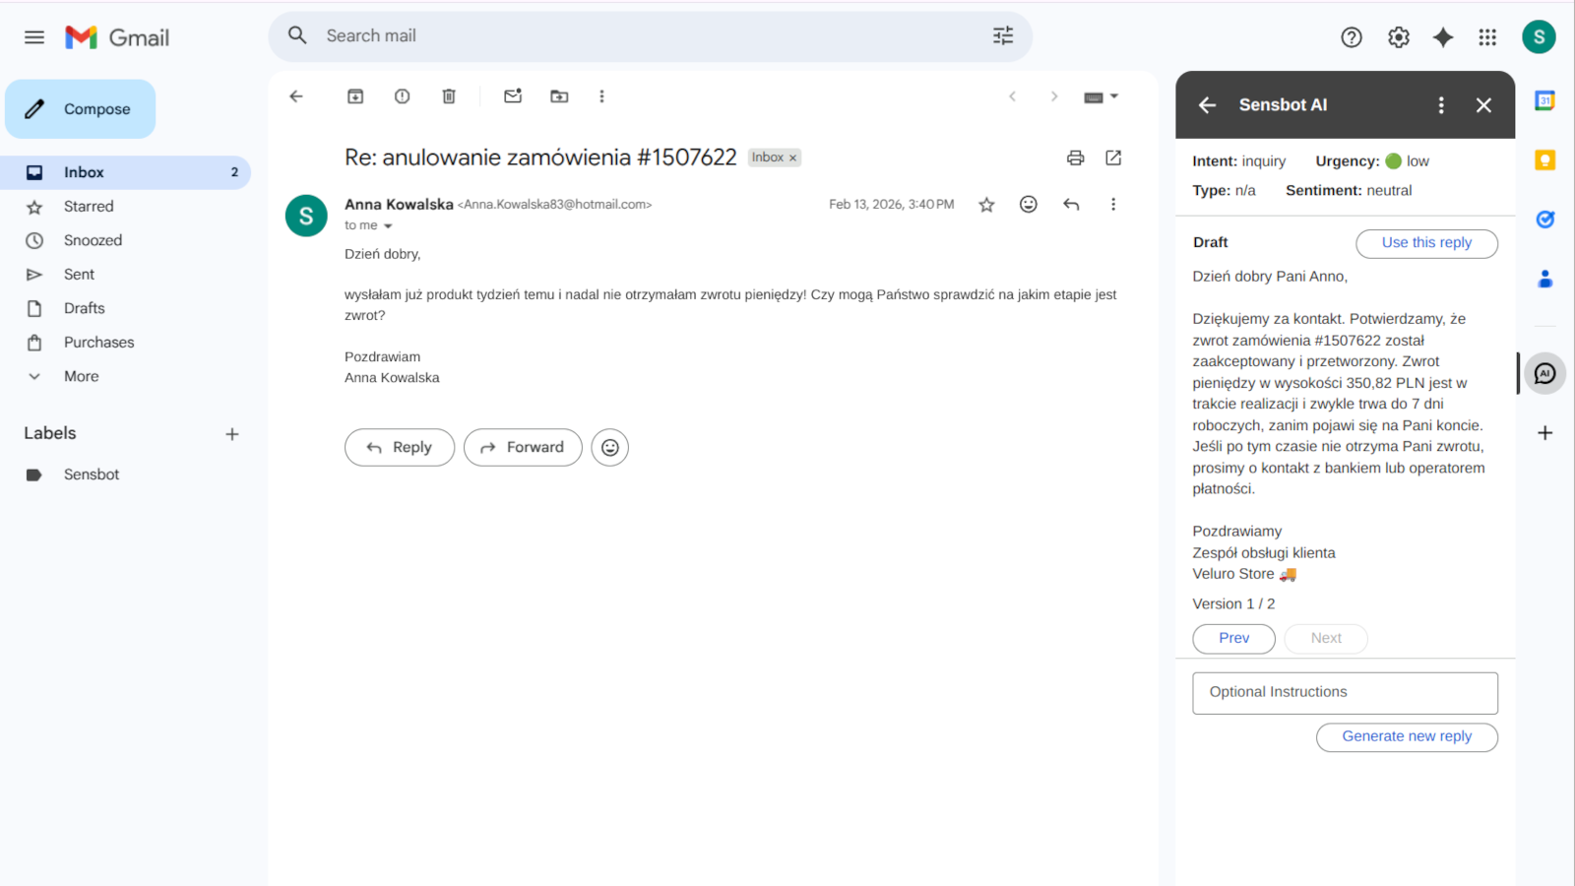Get more add-ons plus icon
Viewport: 1575px width, 886px height.
point(1545,433)
